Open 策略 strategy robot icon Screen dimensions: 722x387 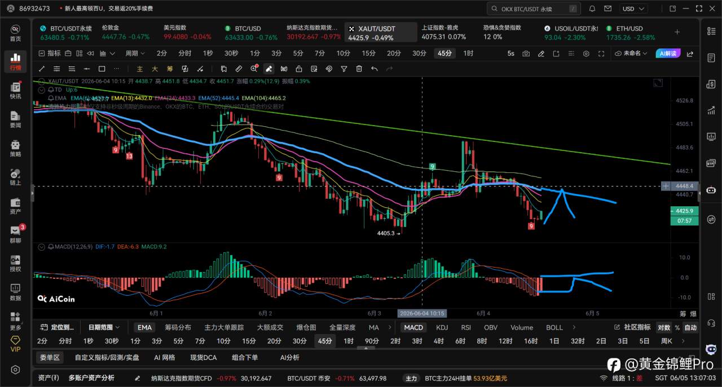pyautogui.click(x=15, y=148)
